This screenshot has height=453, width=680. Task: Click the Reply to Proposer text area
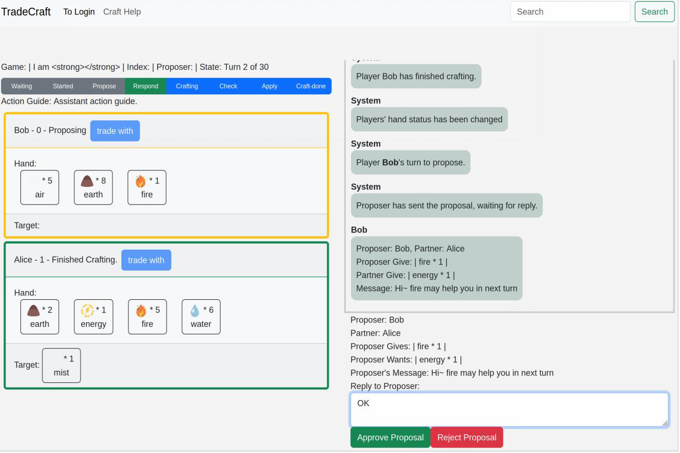pos(509,409)
